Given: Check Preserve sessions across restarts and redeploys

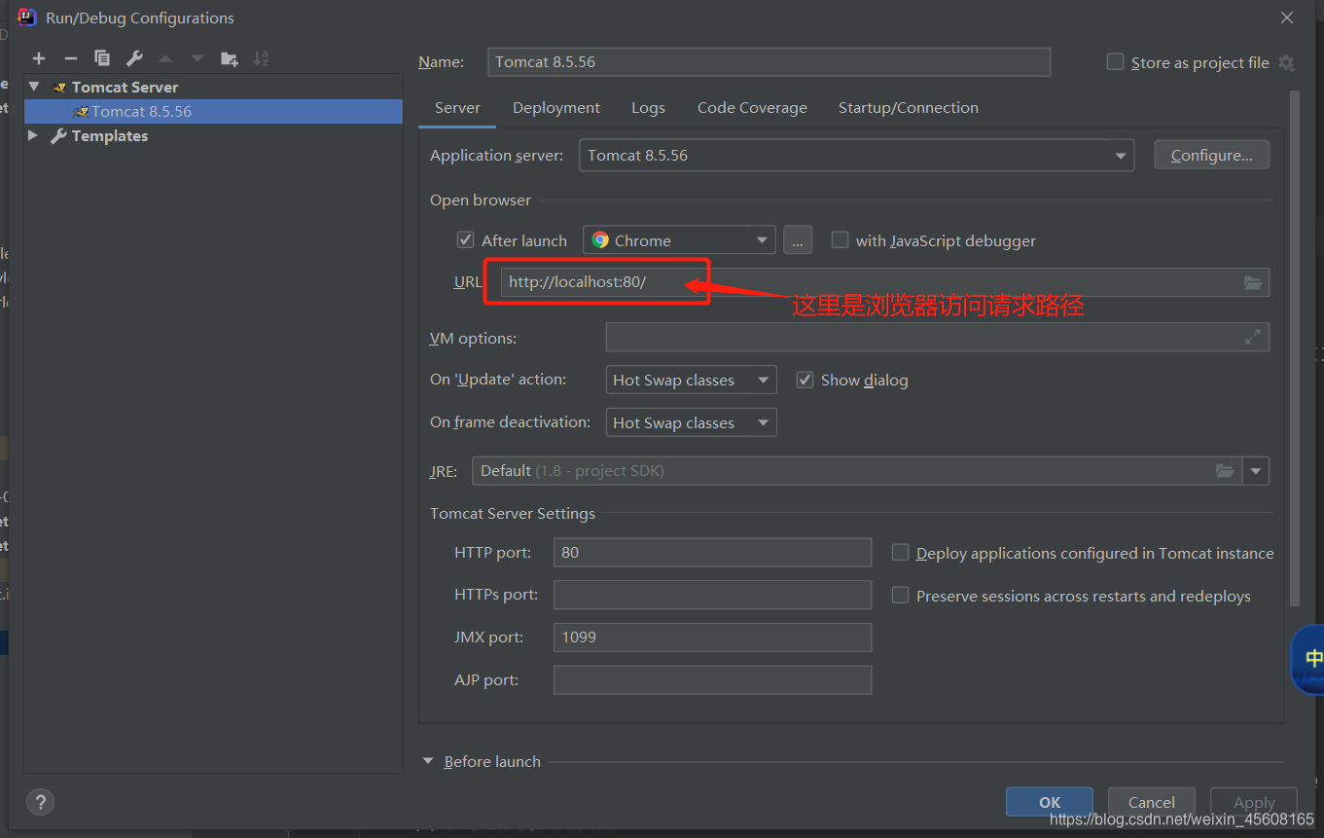Looking at the screenshot, I should coord(900,595).
